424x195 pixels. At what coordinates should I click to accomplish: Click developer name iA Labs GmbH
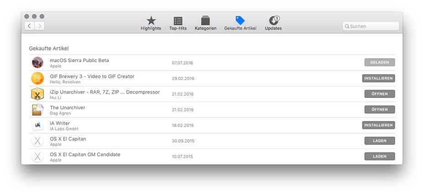click(64, 129)
